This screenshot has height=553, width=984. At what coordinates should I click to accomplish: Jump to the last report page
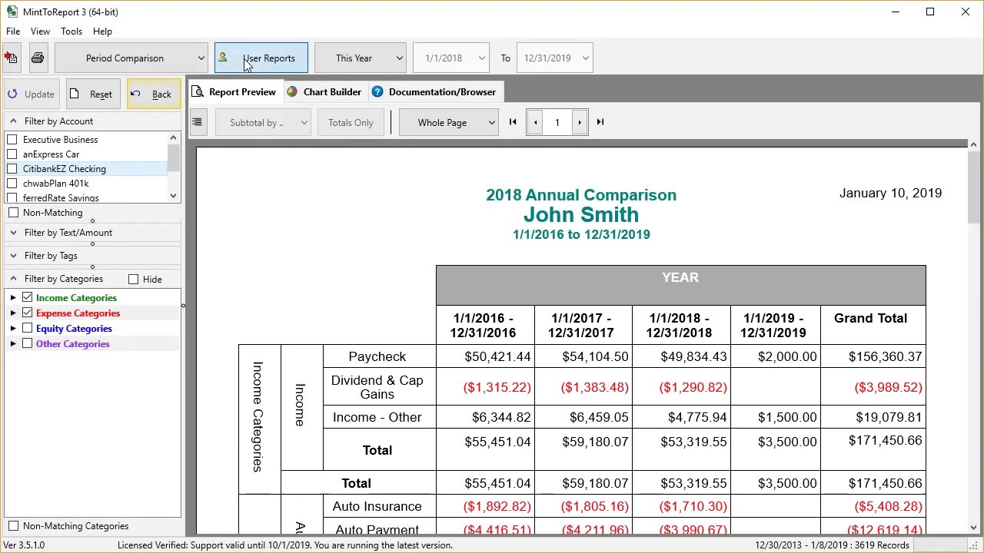[600, 122]
